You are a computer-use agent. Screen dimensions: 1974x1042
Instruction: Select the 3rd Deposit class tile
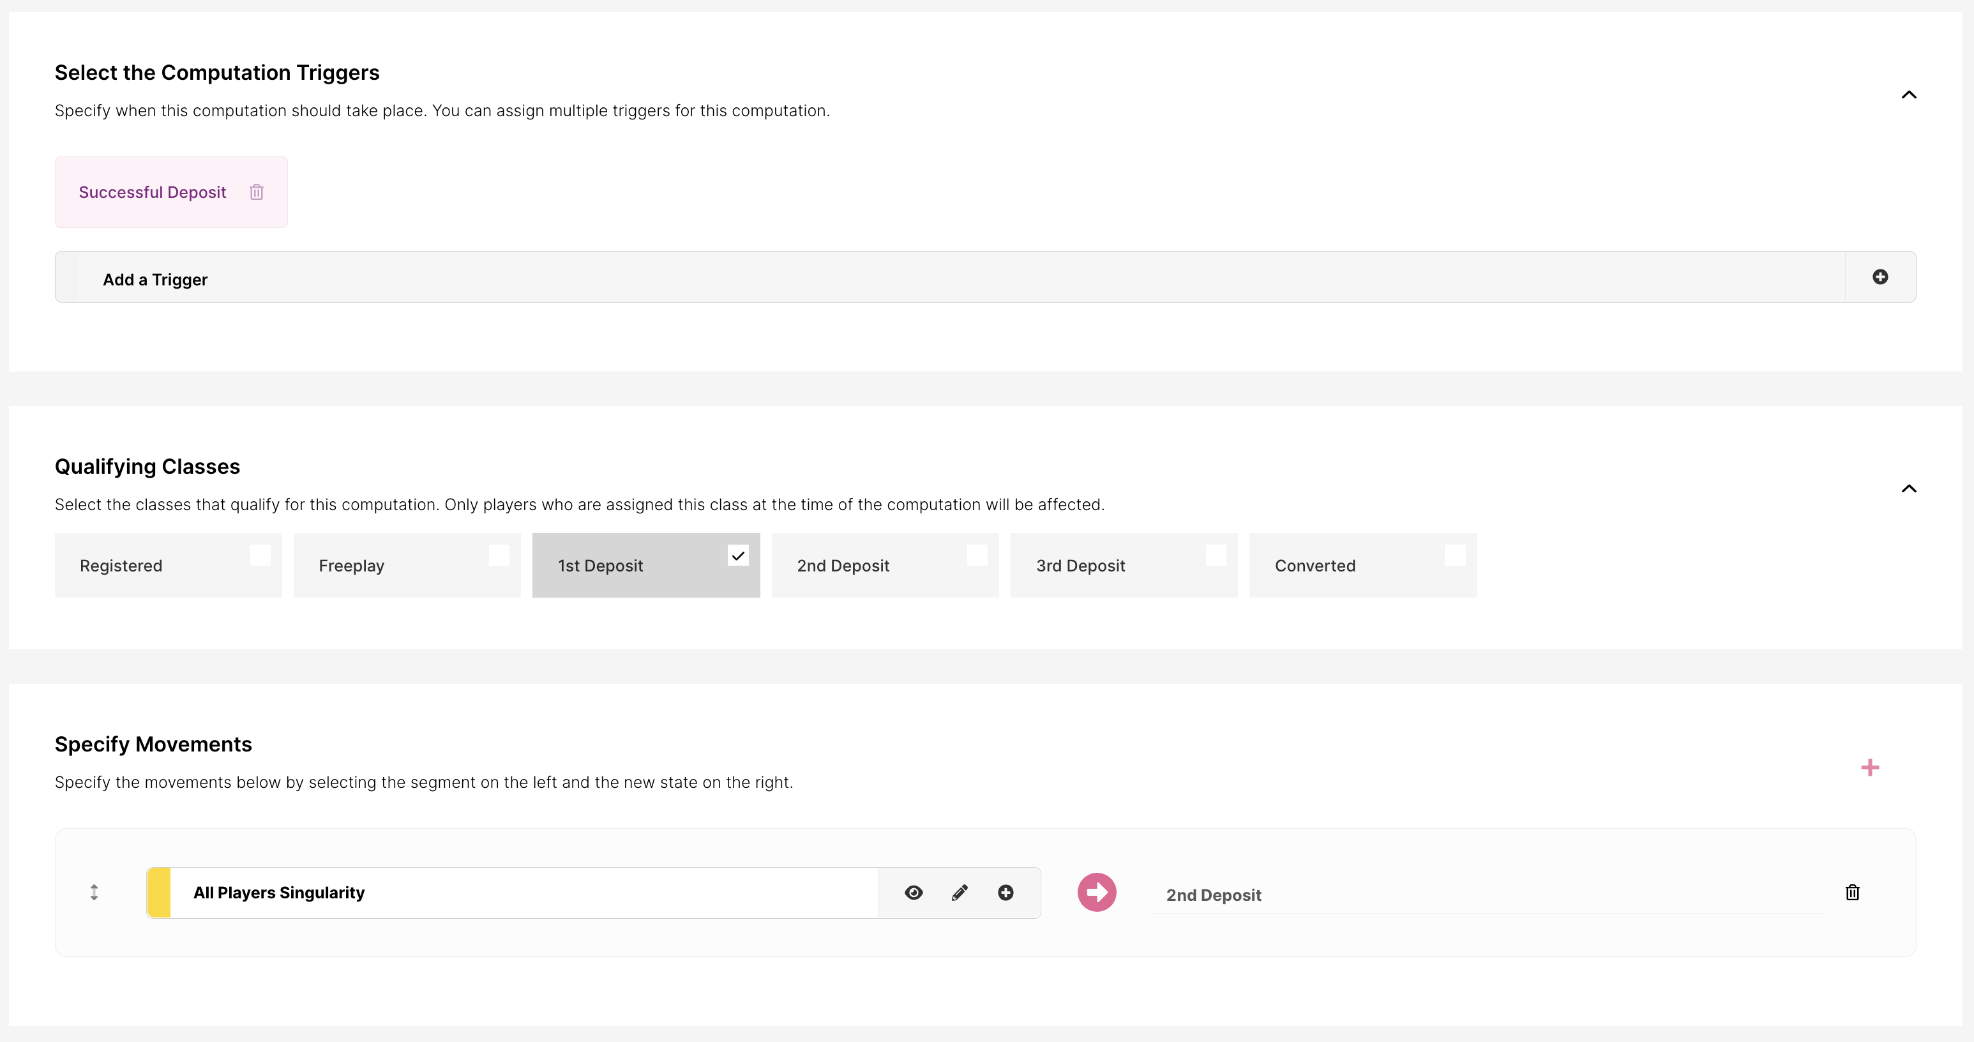(x=1122, y=566)
